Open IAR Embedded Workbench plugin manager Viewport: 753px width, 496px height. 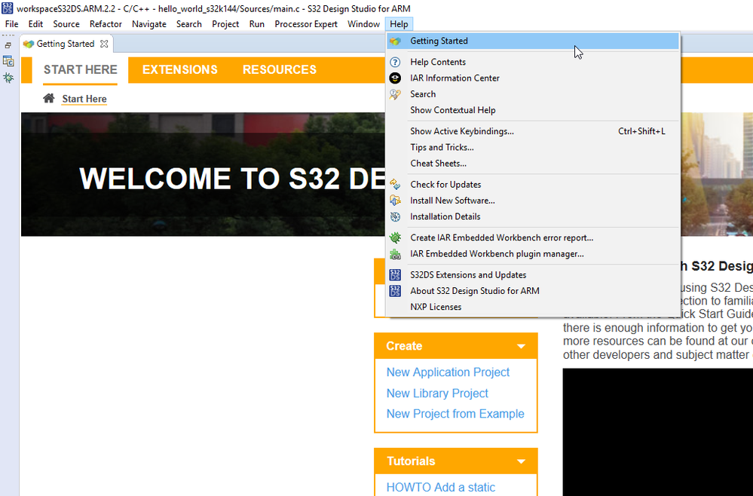(533, 253)
